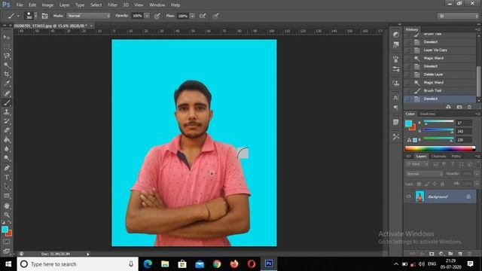Viewport: 482px width, 271px height.
Task: Select the History Brush tool
Action: point(7,121)
